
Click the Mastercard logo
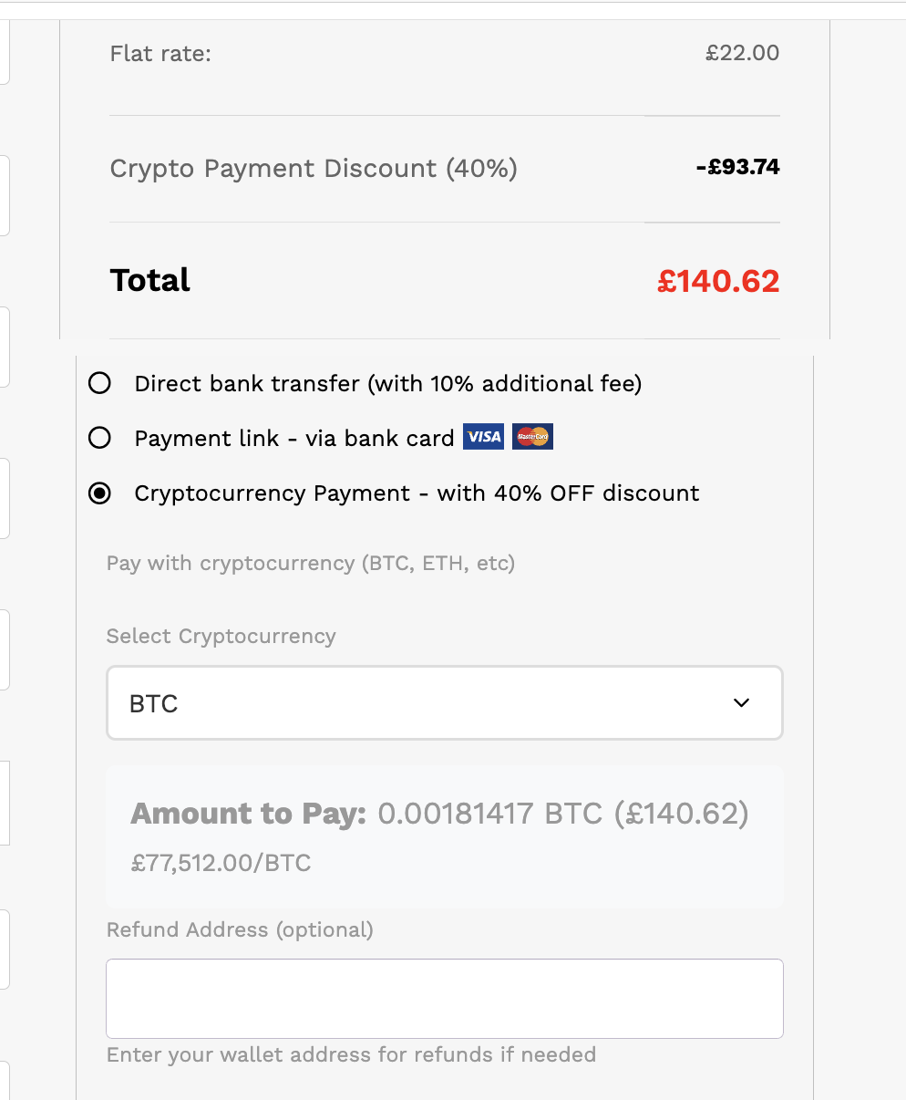532,437
